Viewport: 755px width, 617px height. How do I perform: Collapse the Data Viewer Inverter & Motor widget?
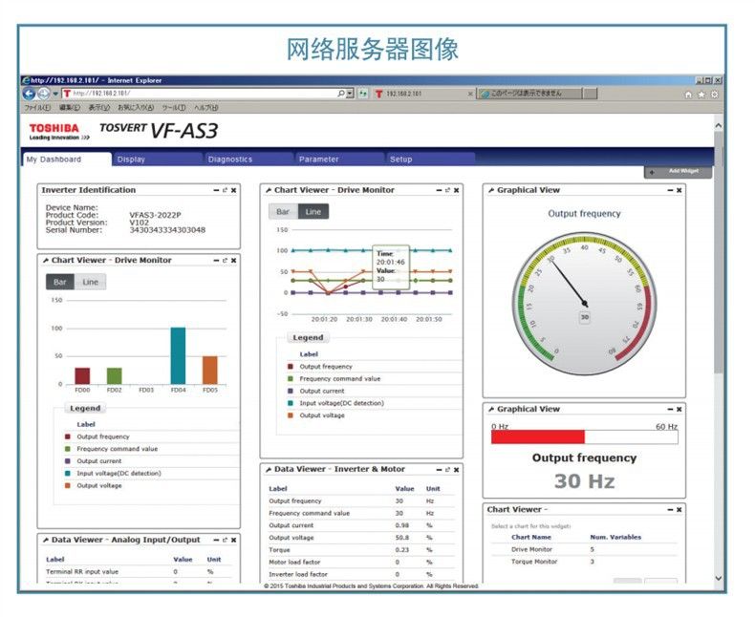[x=439, y=470]
